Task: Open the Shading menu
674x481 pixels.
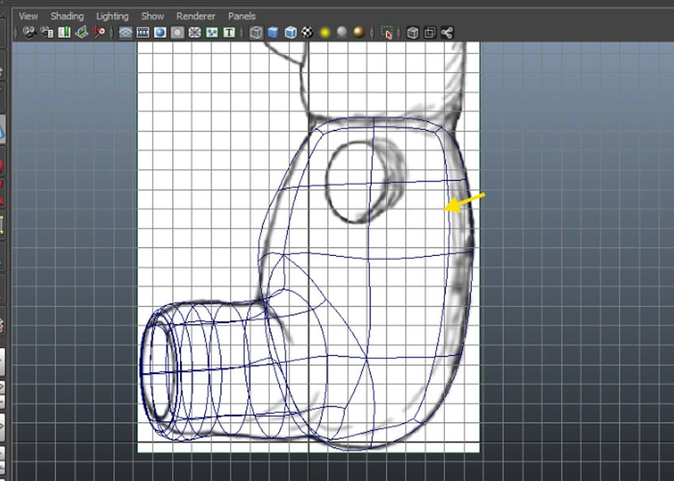Action: click(67, 15)
